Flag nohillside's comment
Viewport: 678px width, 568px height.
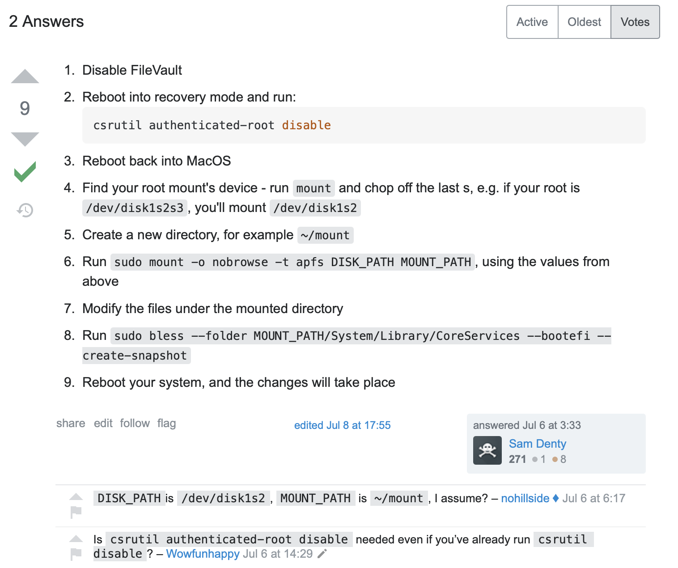(x=76, y=511)
